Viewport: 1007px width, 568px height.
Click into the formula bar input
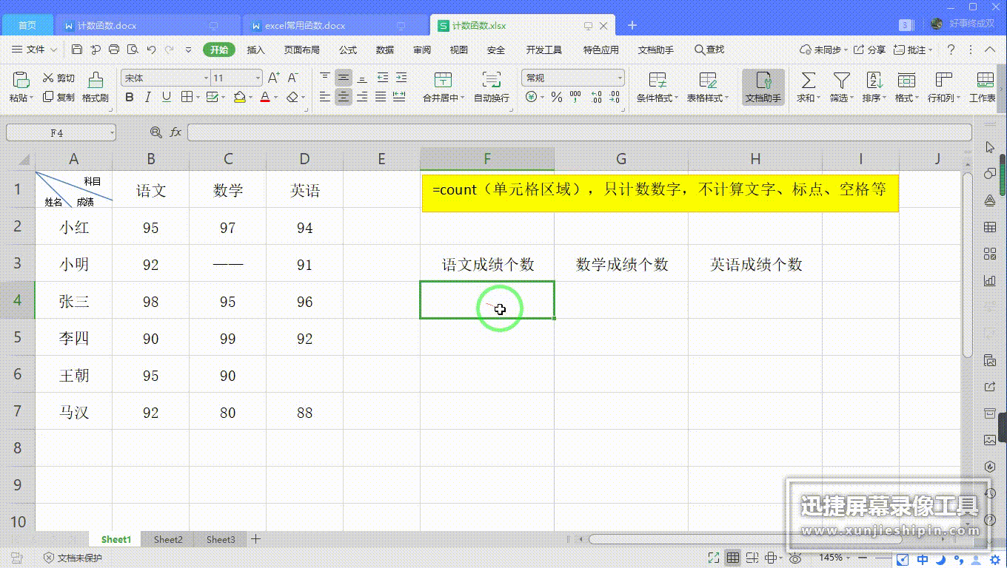[579, 132]
